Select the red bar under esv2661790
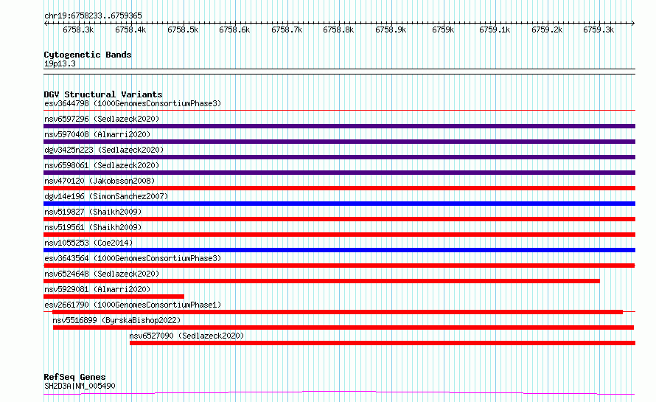This screenshot has width=656, height=402. [x=338, y=312]
